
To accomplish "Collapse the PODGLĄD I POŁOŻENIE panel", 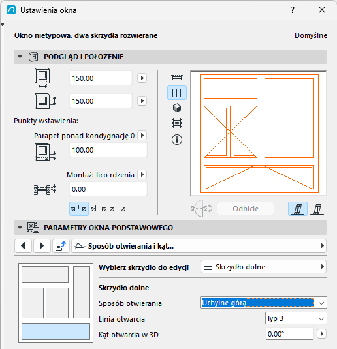I will coord(20,57).
